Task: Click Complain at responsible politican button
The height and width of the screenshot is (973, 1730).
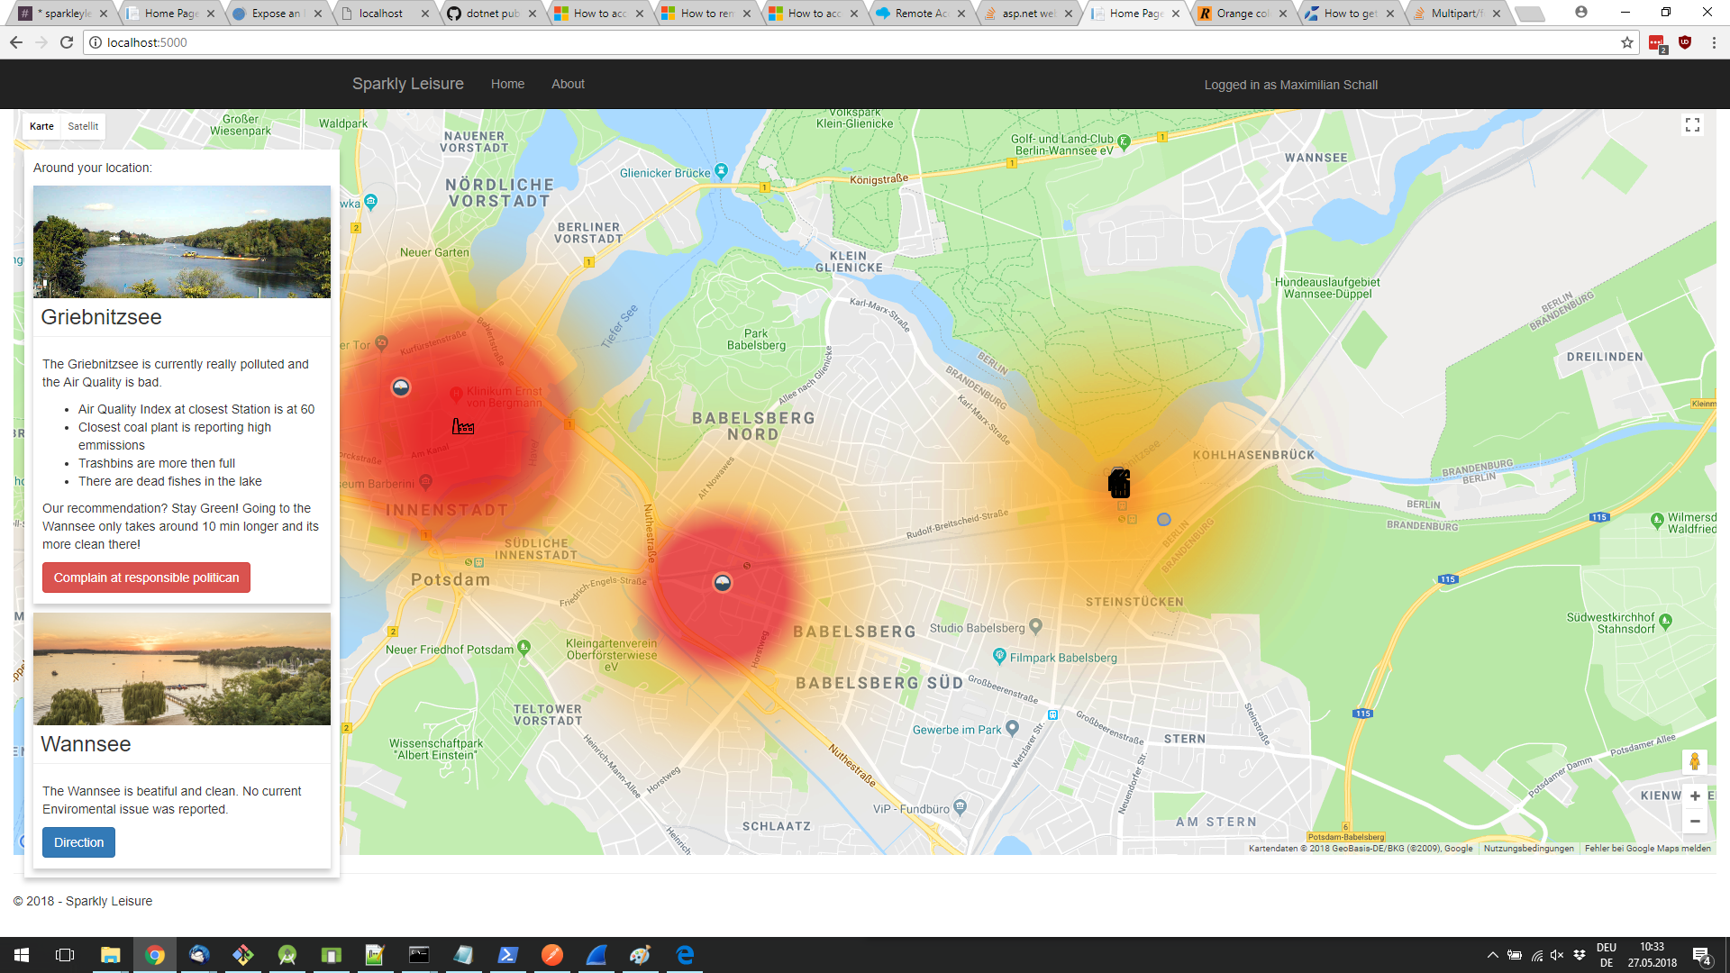Action: click(146, 577)
